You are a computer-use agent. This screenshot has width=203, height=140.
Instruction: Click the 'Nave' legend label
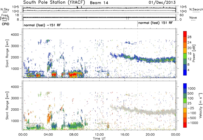(193, 17)
